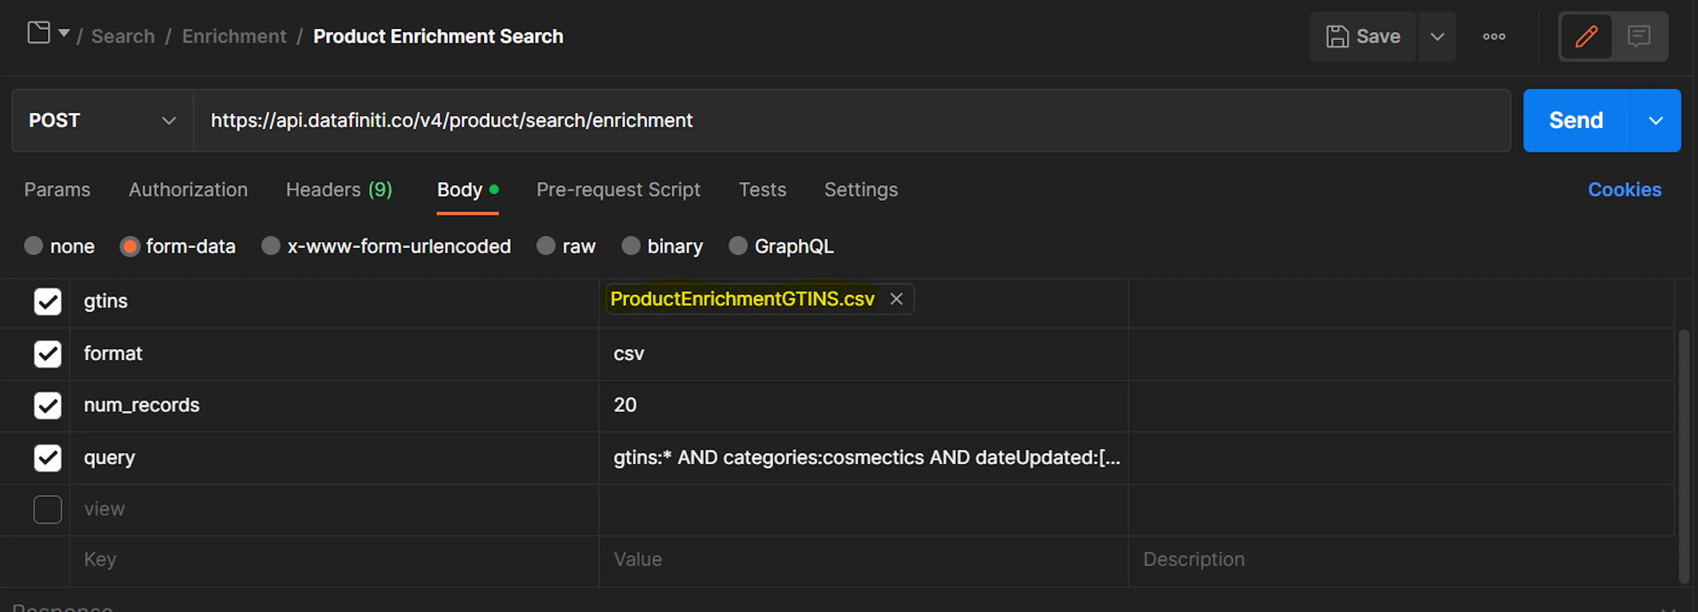
Task: Open the POST method dropdown
Action: tap(102, 120)
